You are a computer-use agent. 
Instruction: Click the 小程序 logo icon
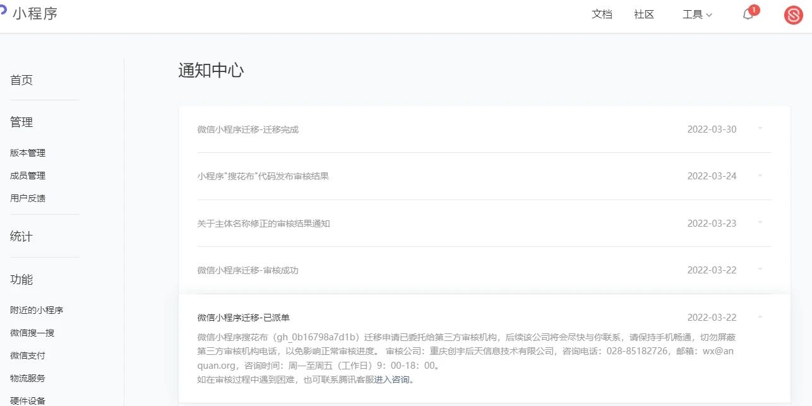[x=3, y=9]
